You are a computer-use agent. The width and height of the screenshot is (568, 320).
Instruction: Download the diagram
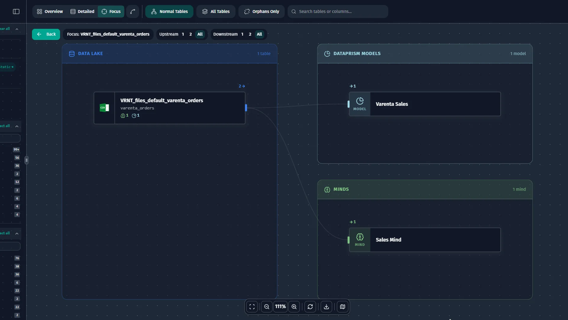[326, 307]
